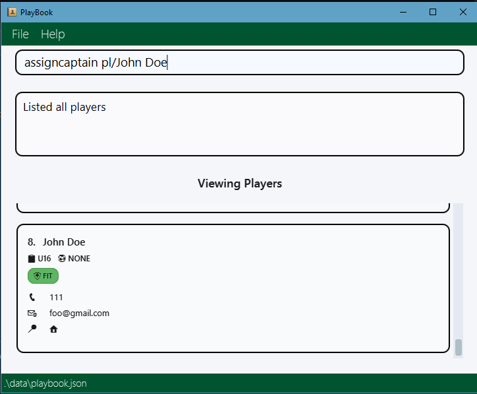
Task: Click the 'Listed all players' result box
Action: [240, 124]
